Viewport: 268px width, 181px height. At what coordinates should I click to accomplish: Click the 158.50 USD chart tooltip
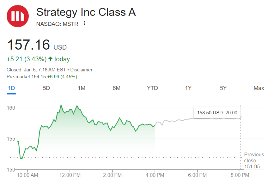click(x=217, y=112)
